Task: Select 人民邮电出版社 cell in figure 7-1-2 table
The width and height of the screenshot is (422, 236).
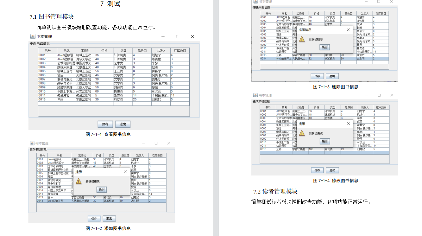Action: (82, 201)
